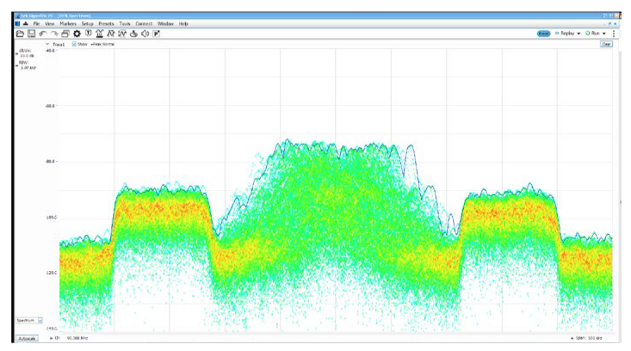Click the center frequency CF field
The width and height of the screenshot is (631, 351).
pyautogui.click(x=78, y=339)
